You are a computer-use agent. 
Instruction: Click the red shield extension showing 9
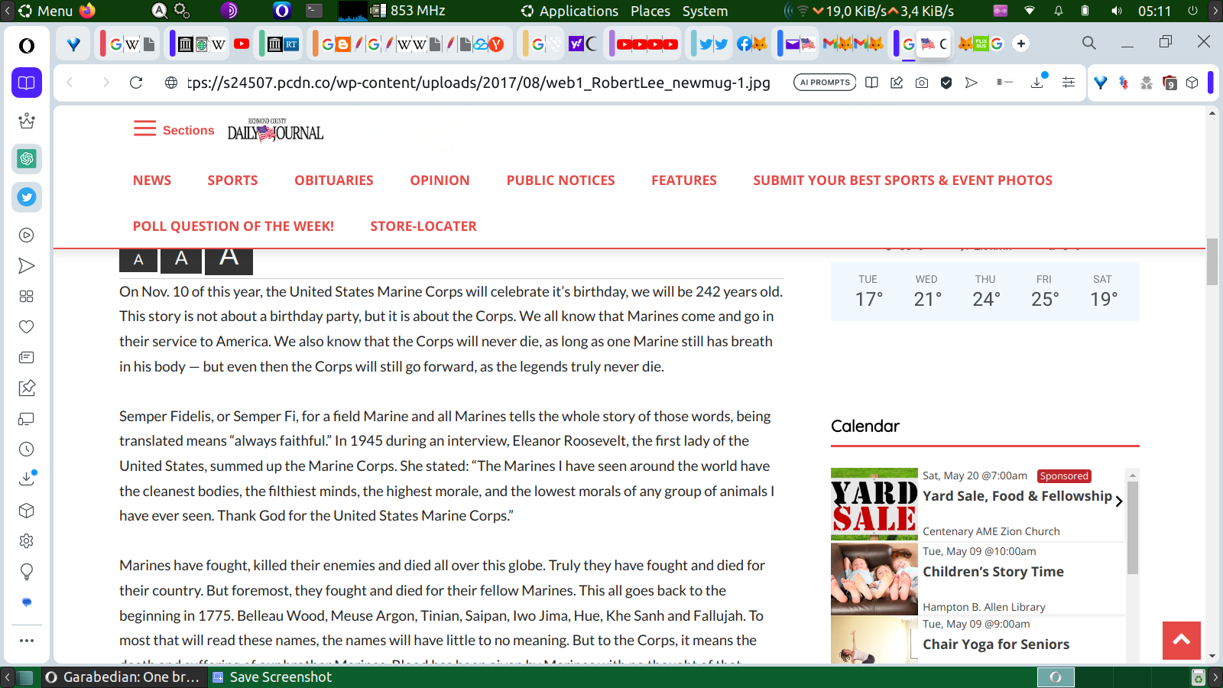tap(1169, 83)
